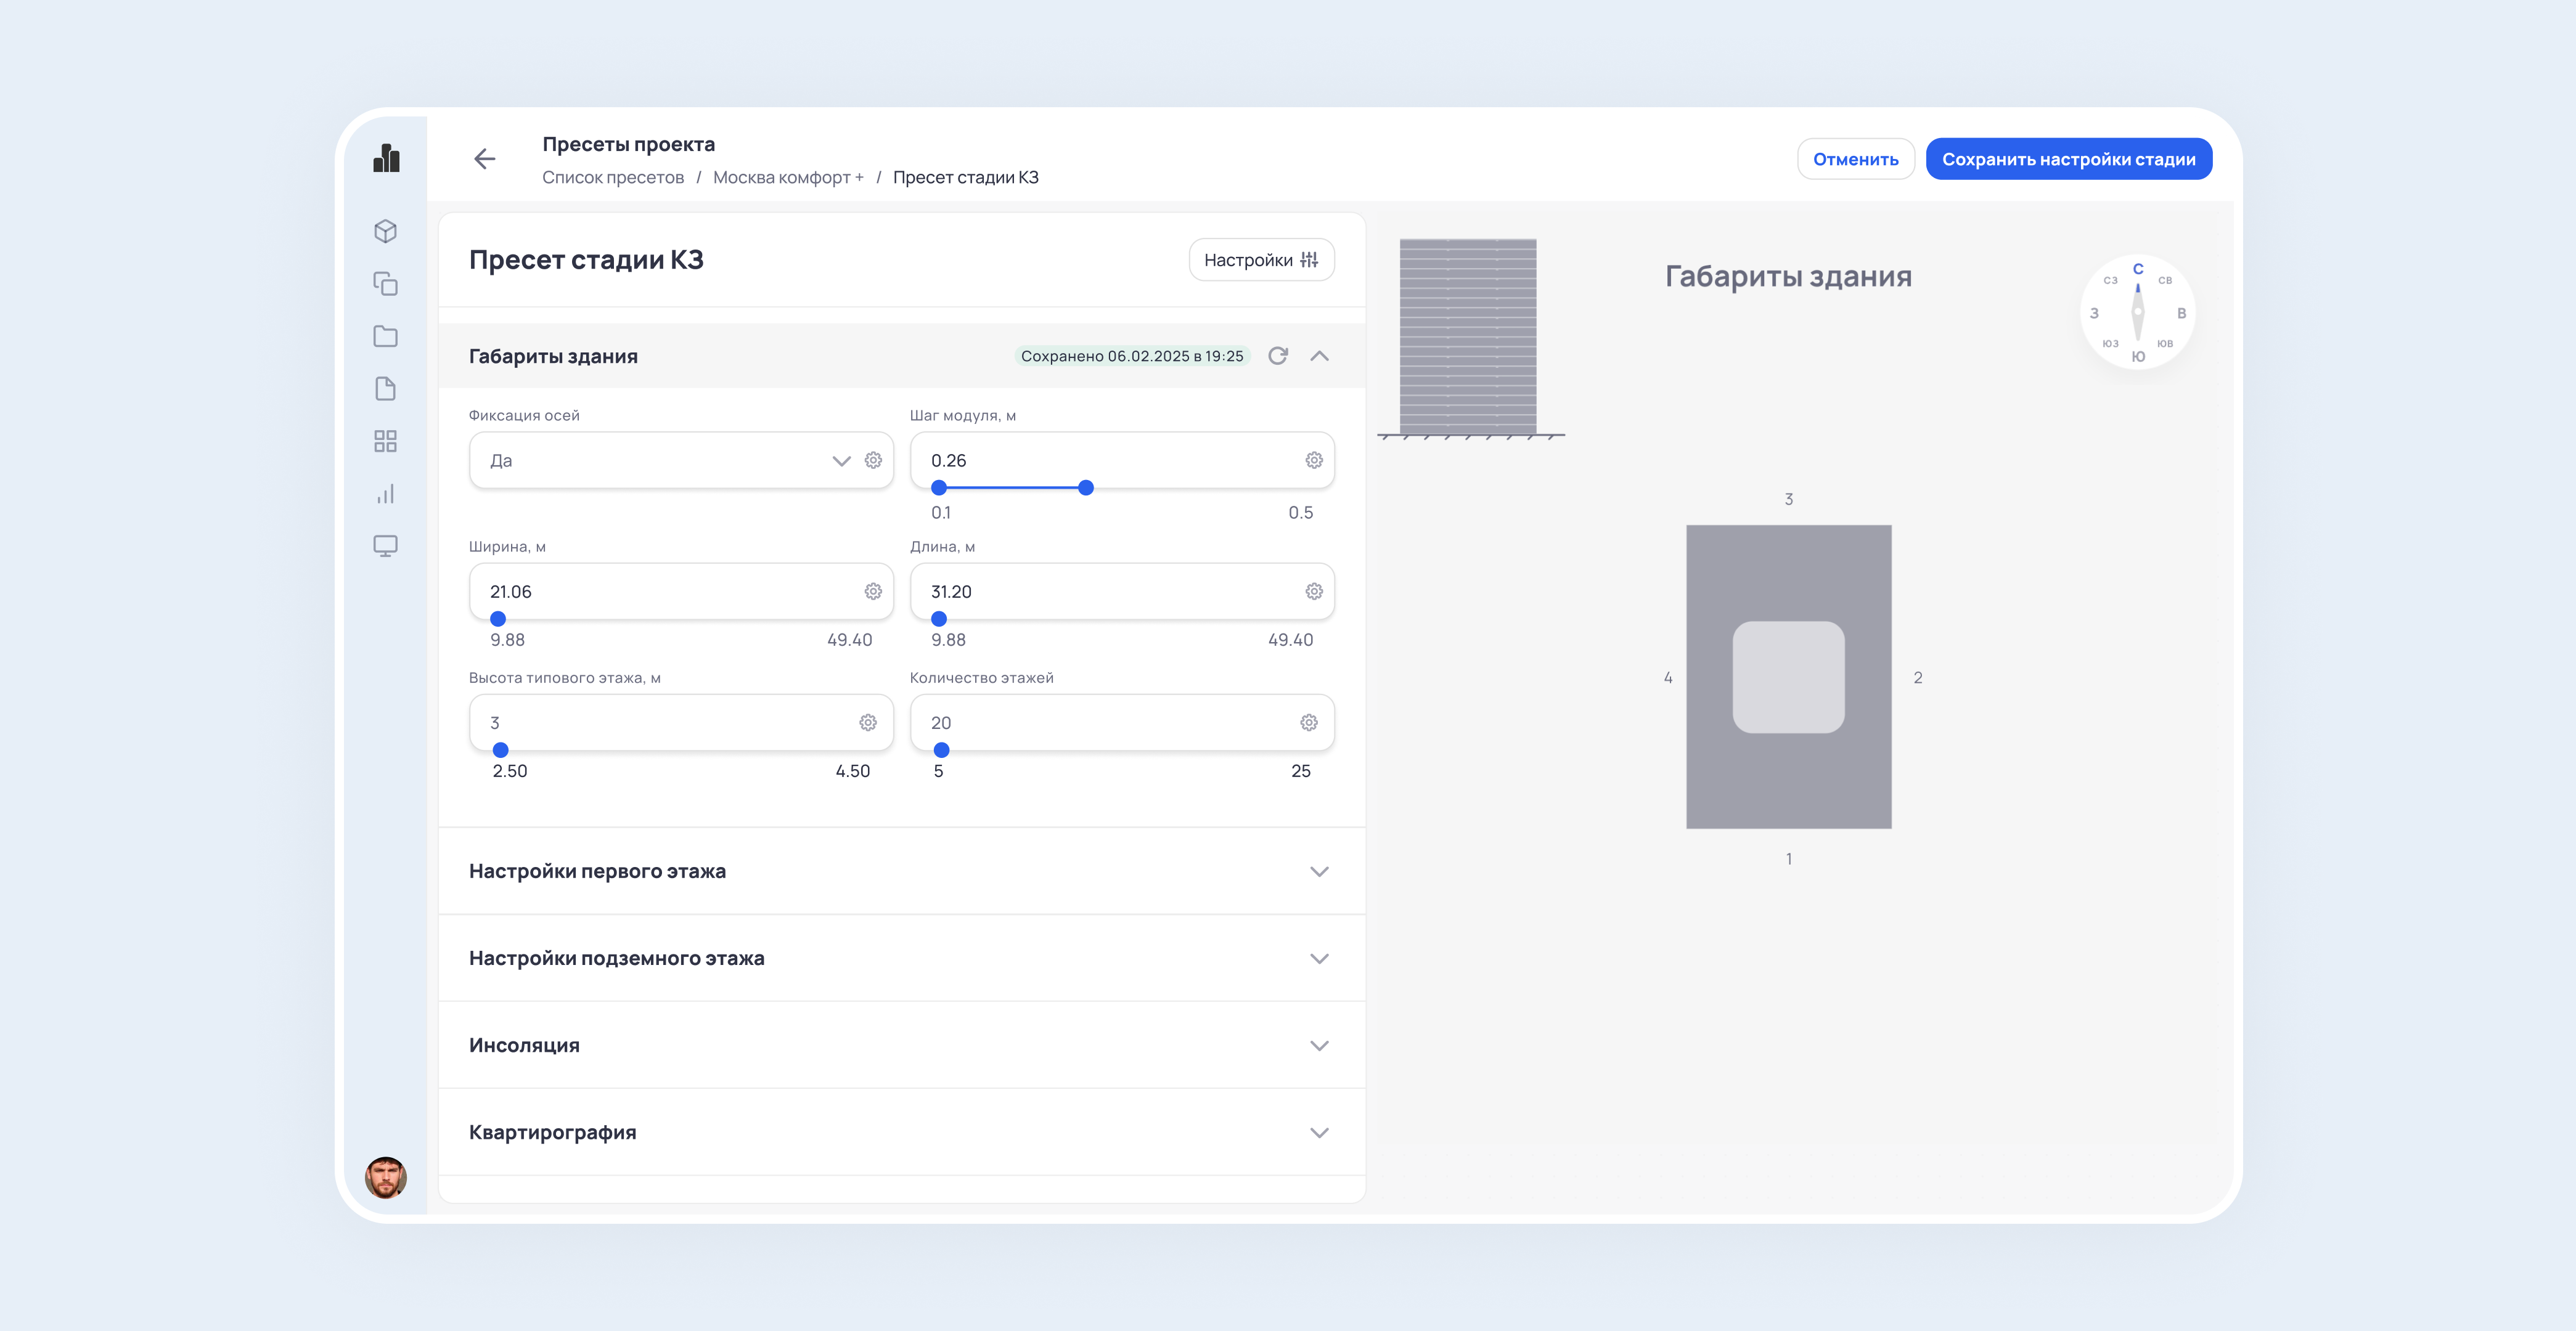Click the Отменить button
Screen dimensions: 2576x1331
coord(1855,159)
